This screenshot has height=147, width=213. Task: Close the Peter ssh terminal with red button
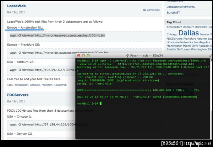tap(79, 55)
